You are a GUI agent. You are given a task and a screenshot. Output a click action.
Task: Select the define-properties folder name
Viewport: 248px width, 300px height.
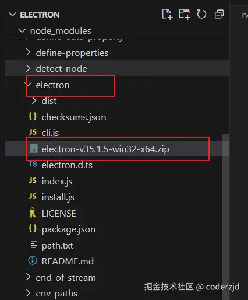[72, 53]
